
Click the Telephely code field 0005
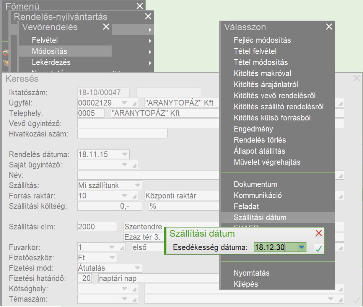[x=91, y=113]
